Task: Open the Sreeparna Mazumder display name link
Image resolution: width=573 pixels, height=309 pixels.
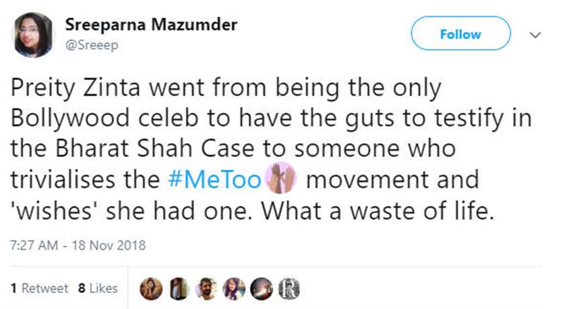Action: point(151,25)
